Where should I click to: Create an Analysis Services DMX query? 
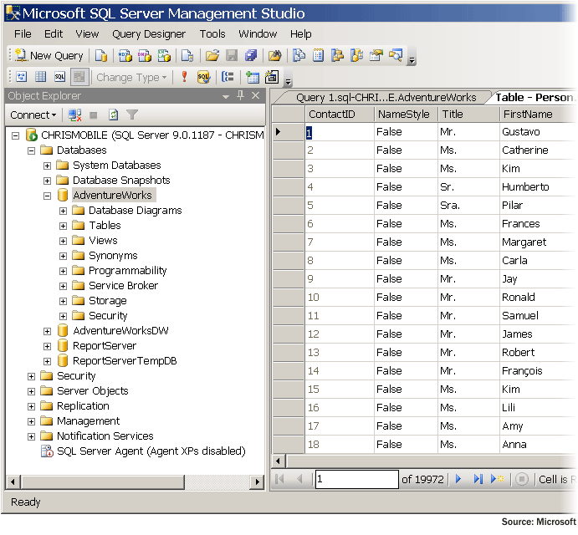(145, 56)
